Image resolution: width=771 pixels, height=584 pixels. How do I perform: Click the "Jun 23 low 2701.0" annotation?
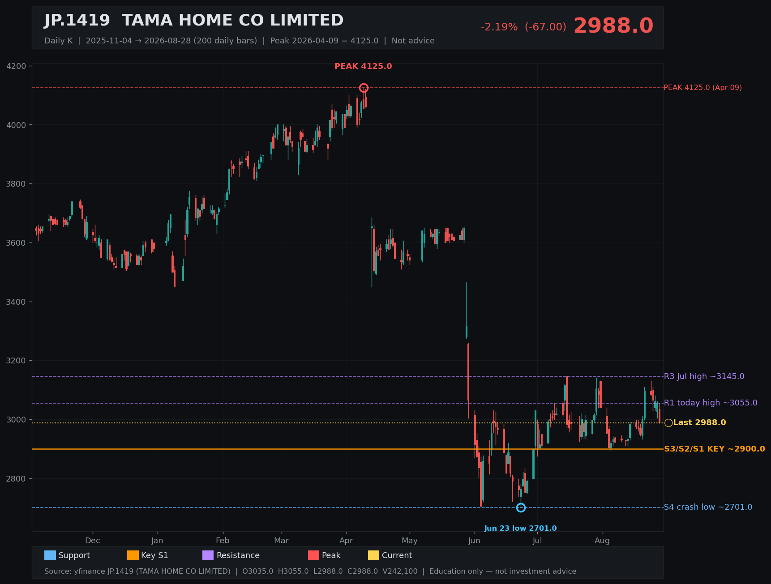click(520, 529)
